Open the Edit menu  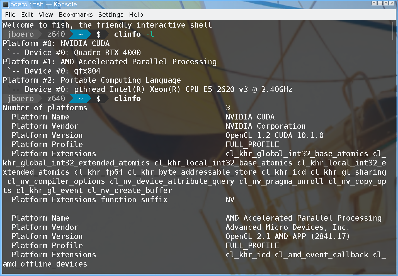(27, 14)
